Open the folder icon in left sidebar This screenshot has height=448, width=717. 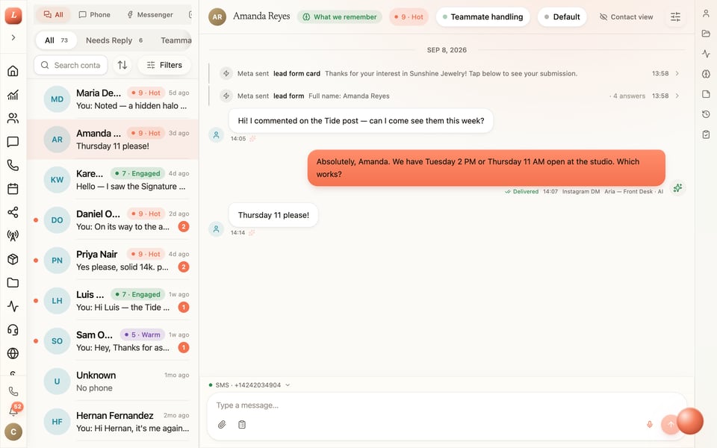(13, 282)
